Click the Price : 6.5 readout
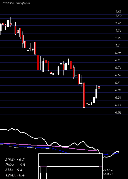Screen dimensions: 128x179 click(15, 165)
